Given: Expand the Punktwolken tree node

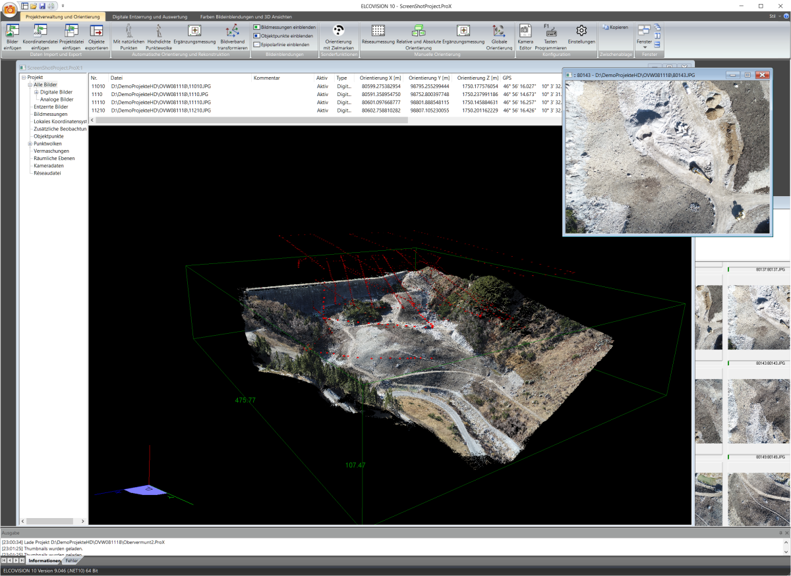Looking at the screenshot, I should pyautogui.click(x=30, y=144).
